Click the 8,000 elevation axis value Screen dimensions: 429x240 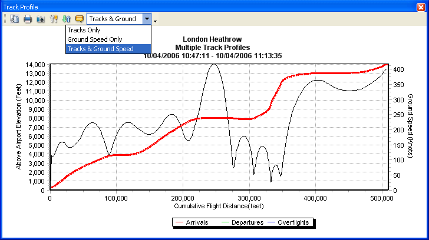click(x=37, y=118)
